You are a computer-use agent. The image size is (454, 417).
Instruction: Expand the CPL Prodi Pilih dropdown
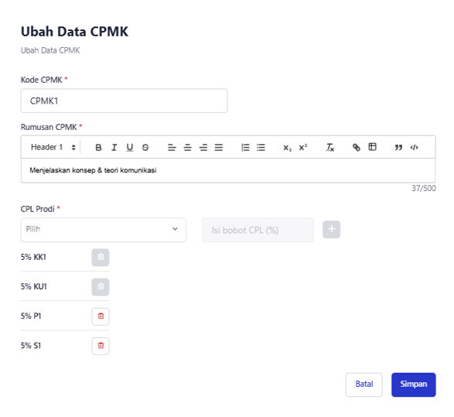pyautogui.click(x=104, y=230)
